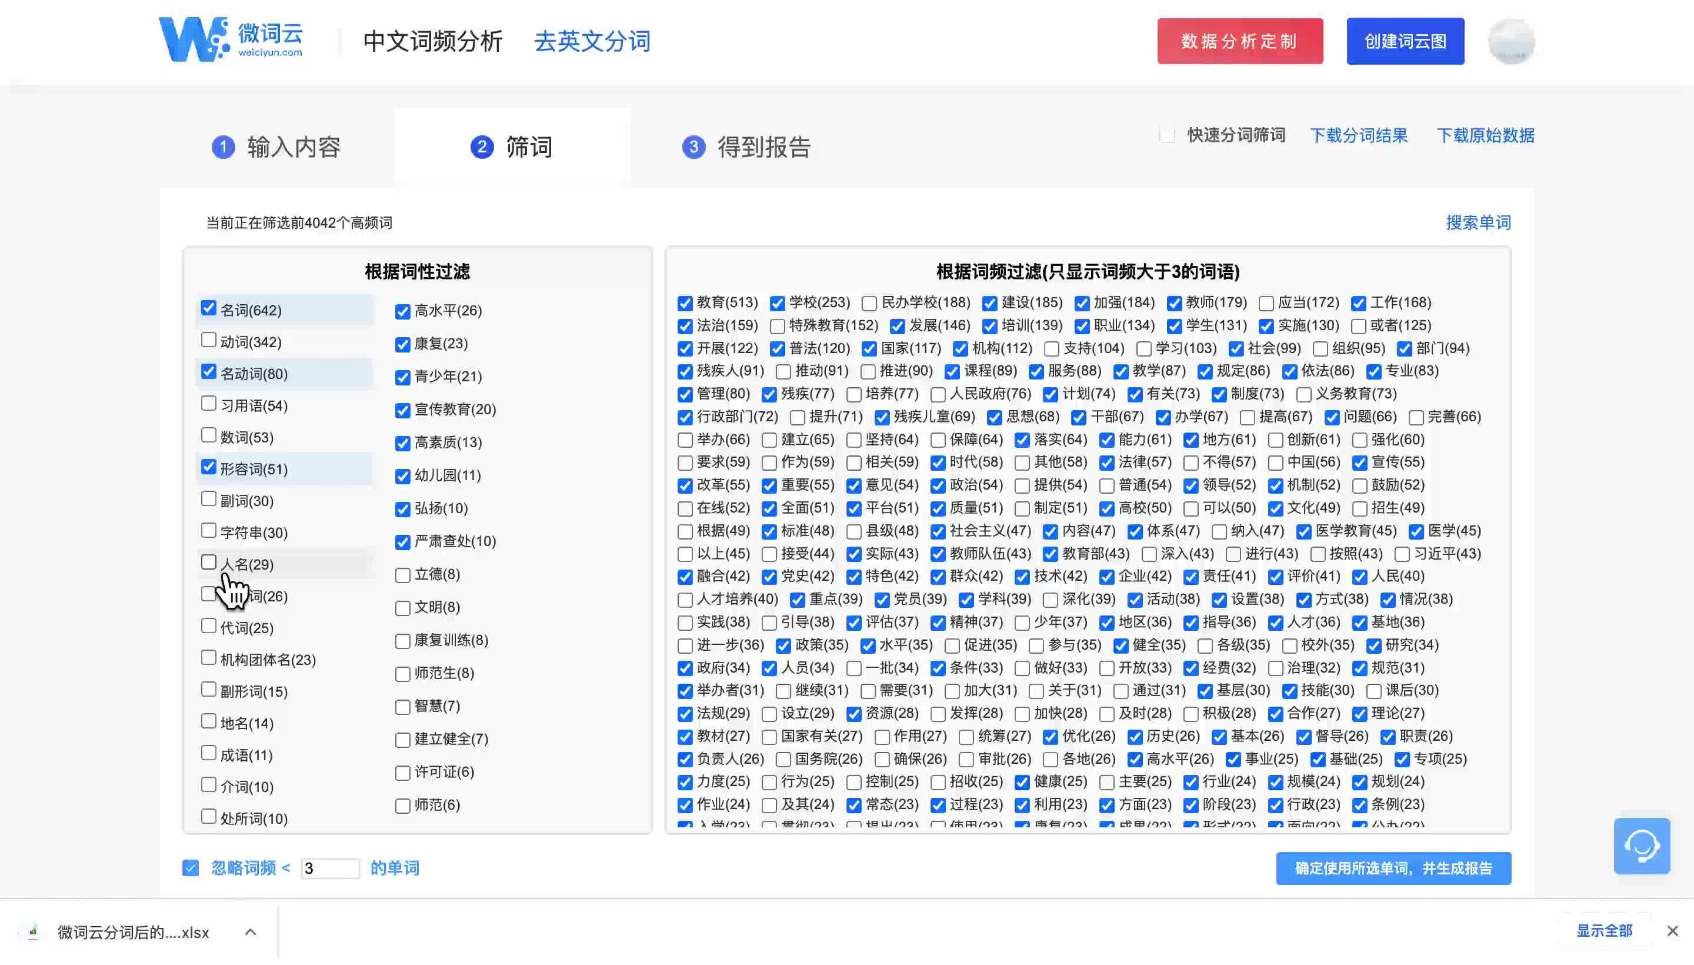
Task: Uncheck 名动词(80) part-of-speech filter
Action: (x=209, y=372)
